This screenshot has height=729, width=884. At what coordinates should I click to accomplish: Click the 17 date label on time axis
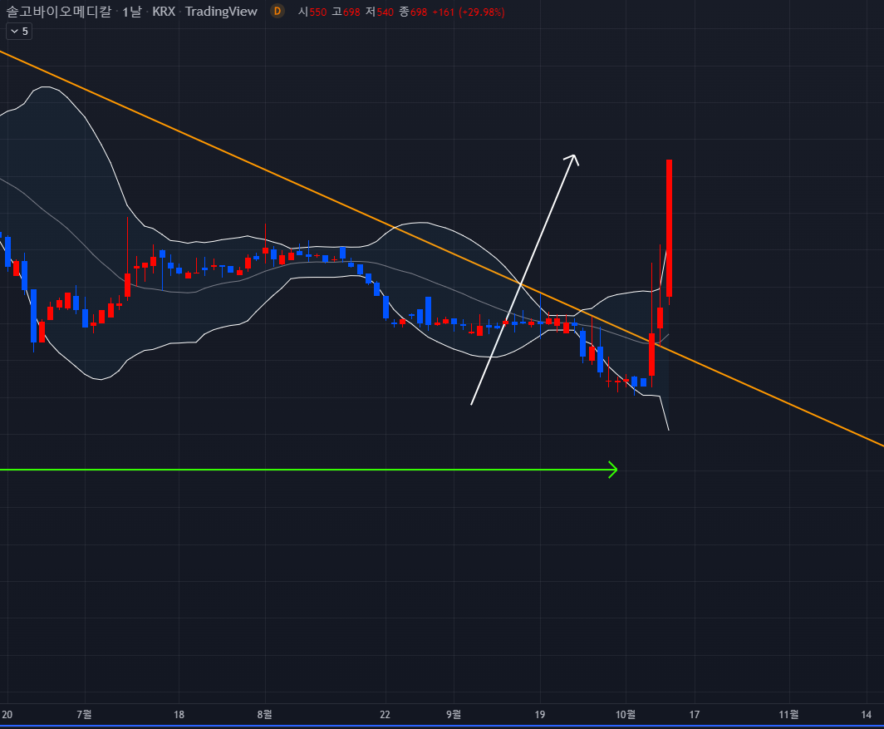pos(695,714)
